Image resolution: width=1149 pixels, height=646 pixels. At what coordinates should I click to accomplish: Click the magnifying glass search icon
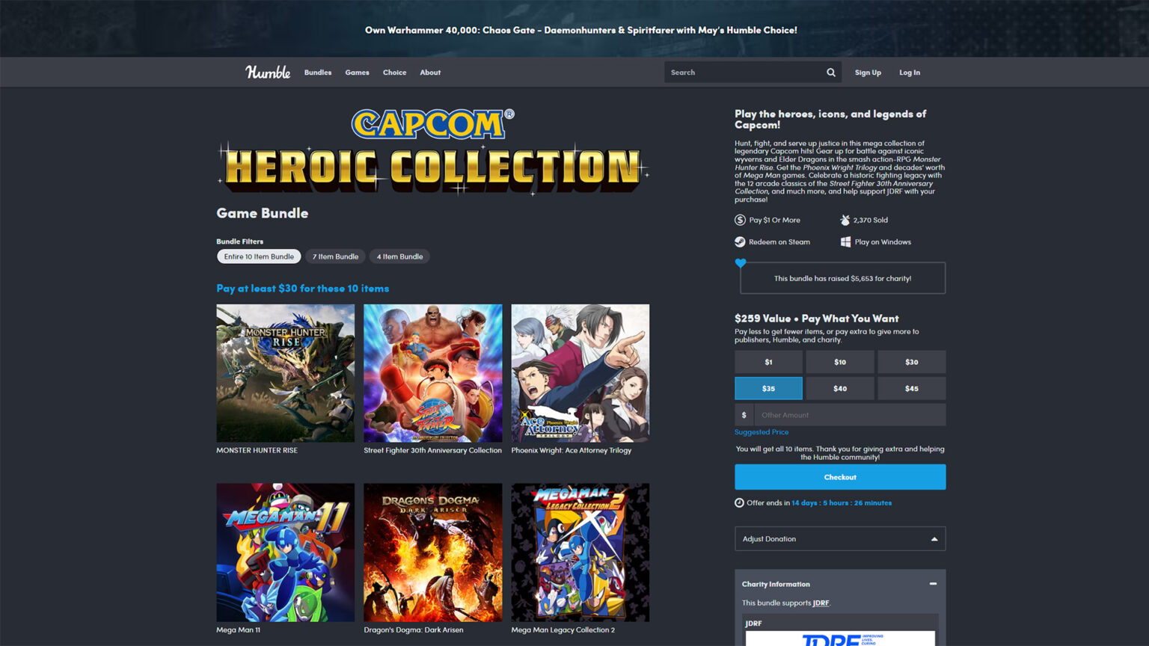pos(830,72)
